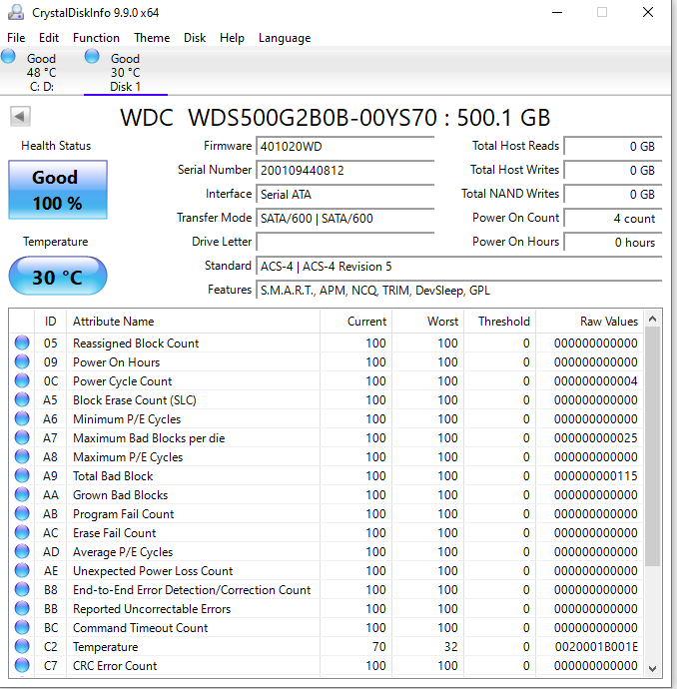This screenshot has width=677, height=689.
Task: Click the Power On Hours value 0 hours
Action: coord(613,242)
